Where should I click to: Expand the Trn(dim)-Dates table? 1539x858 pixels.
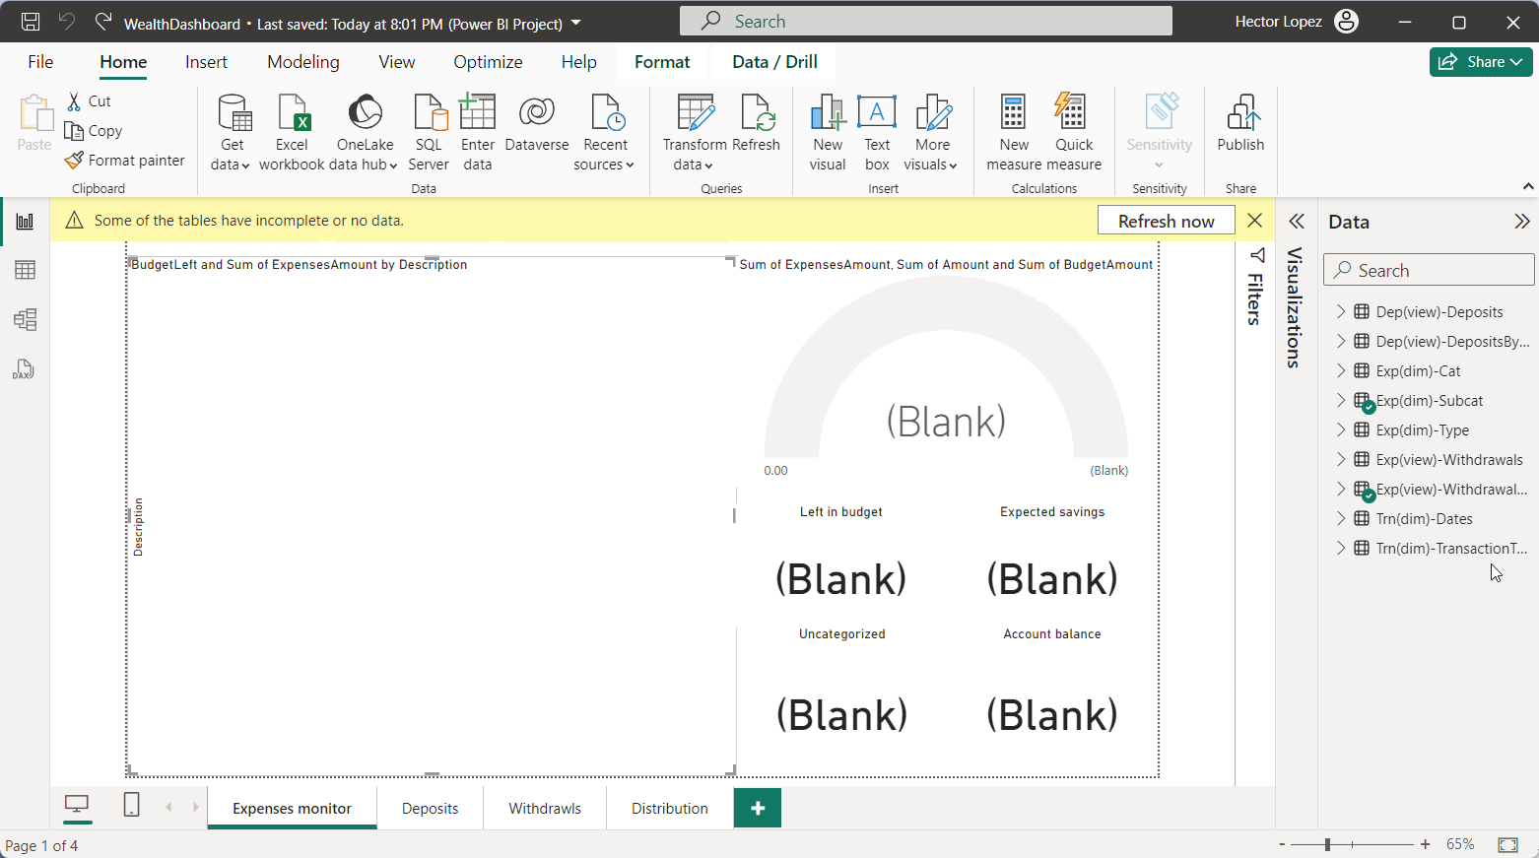tap(1340, 518)
